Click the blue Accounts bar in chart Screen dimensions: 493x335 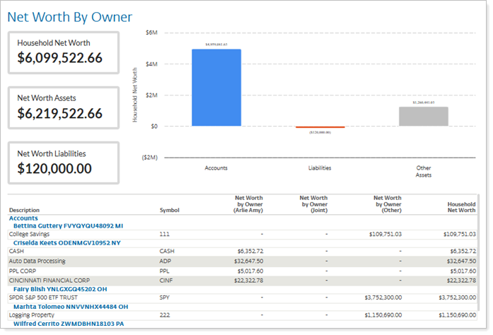click(216, 88)
